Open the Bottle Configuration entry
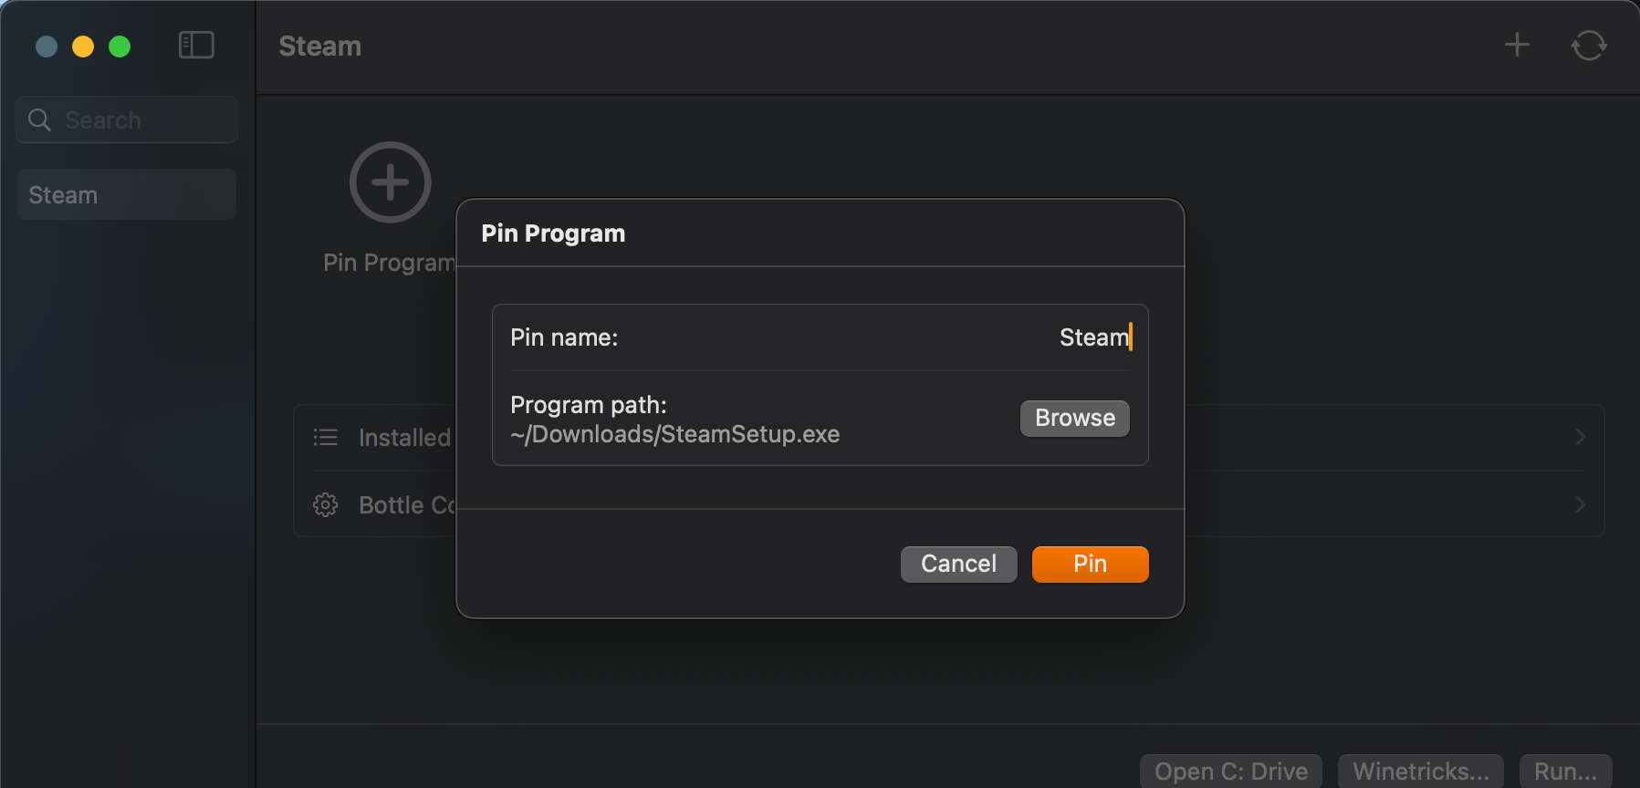The width and height of the screenshot is (1640, 788). [x=949, y=504]
